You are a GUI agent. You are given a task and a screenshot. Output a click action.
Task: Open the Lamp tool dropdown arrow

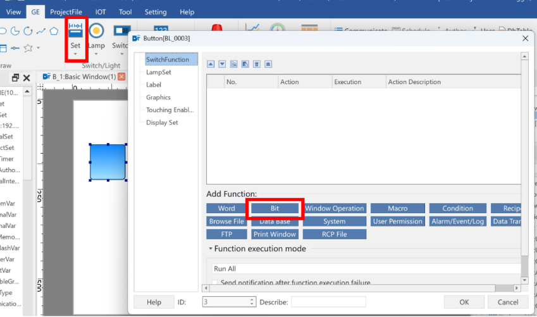[x=96, y=54]
